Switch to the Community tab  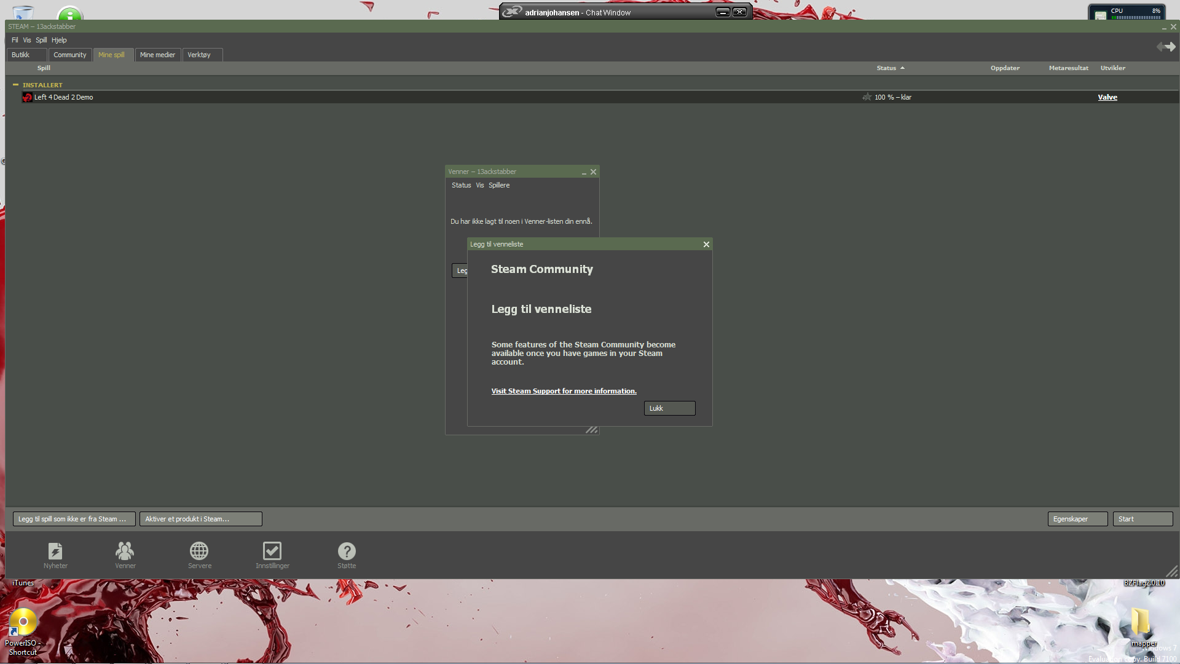click(x=70, y=55)
